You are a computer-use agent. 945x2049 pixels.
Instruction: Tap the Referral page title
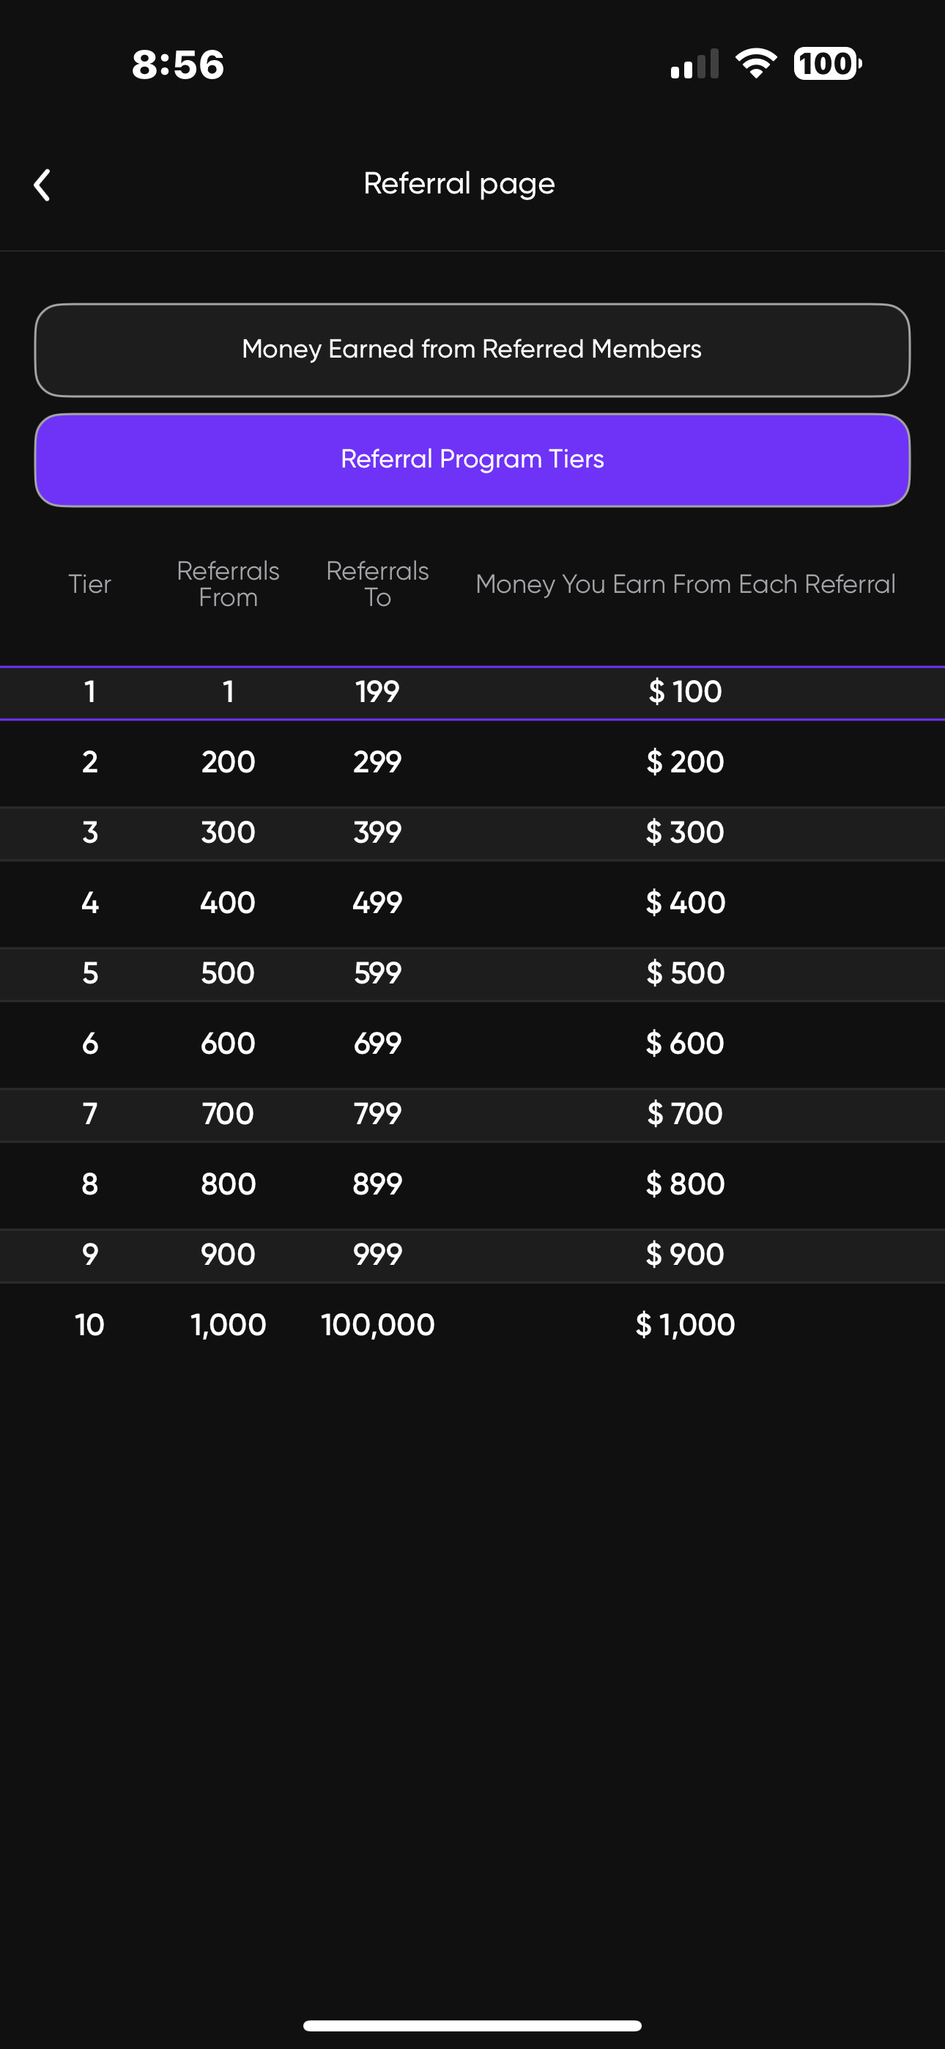(459, 184)
